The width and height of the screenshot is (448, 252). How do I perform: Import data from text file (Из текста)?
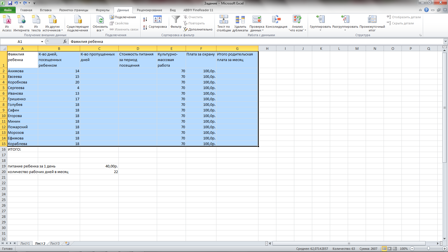[x=36, y=24]
